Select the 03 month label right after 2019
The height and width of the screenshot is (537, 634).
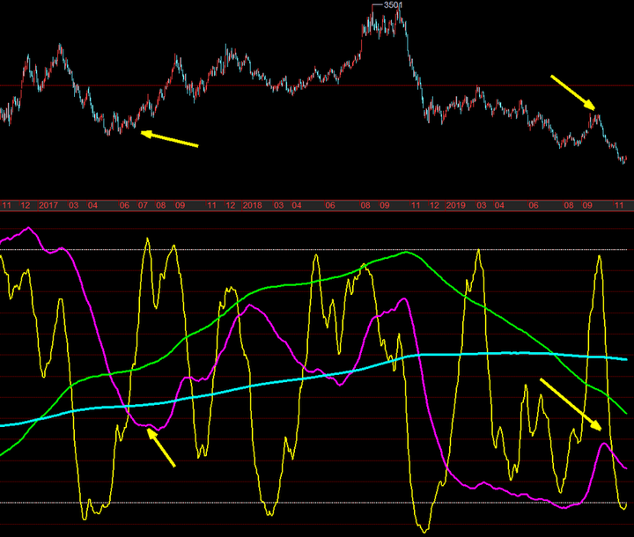[481, 205]
